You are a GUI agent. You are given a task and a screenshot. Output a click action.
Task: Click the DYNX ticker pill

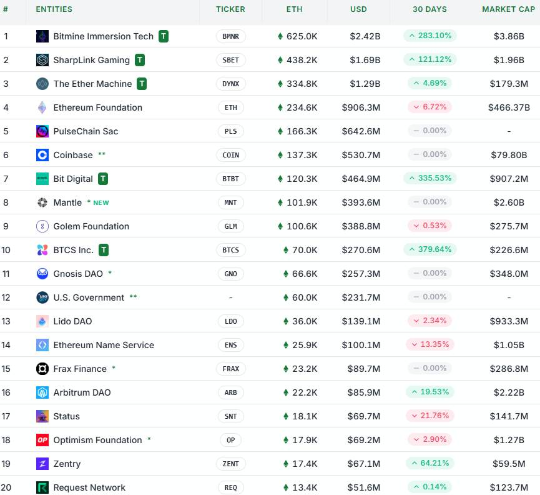[231, 84]
